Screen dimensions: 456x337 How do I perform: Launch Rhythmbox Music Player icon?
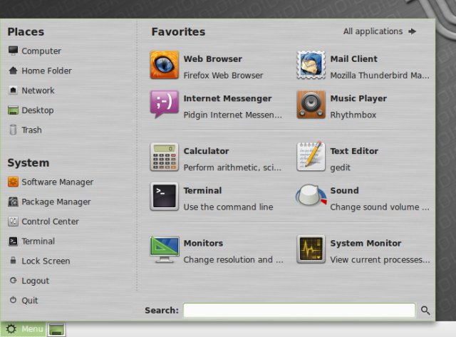(311, 105)
